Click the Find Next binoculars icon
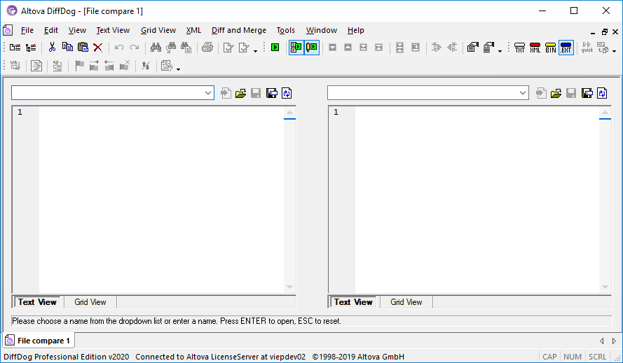 click(x=171, y=48)
